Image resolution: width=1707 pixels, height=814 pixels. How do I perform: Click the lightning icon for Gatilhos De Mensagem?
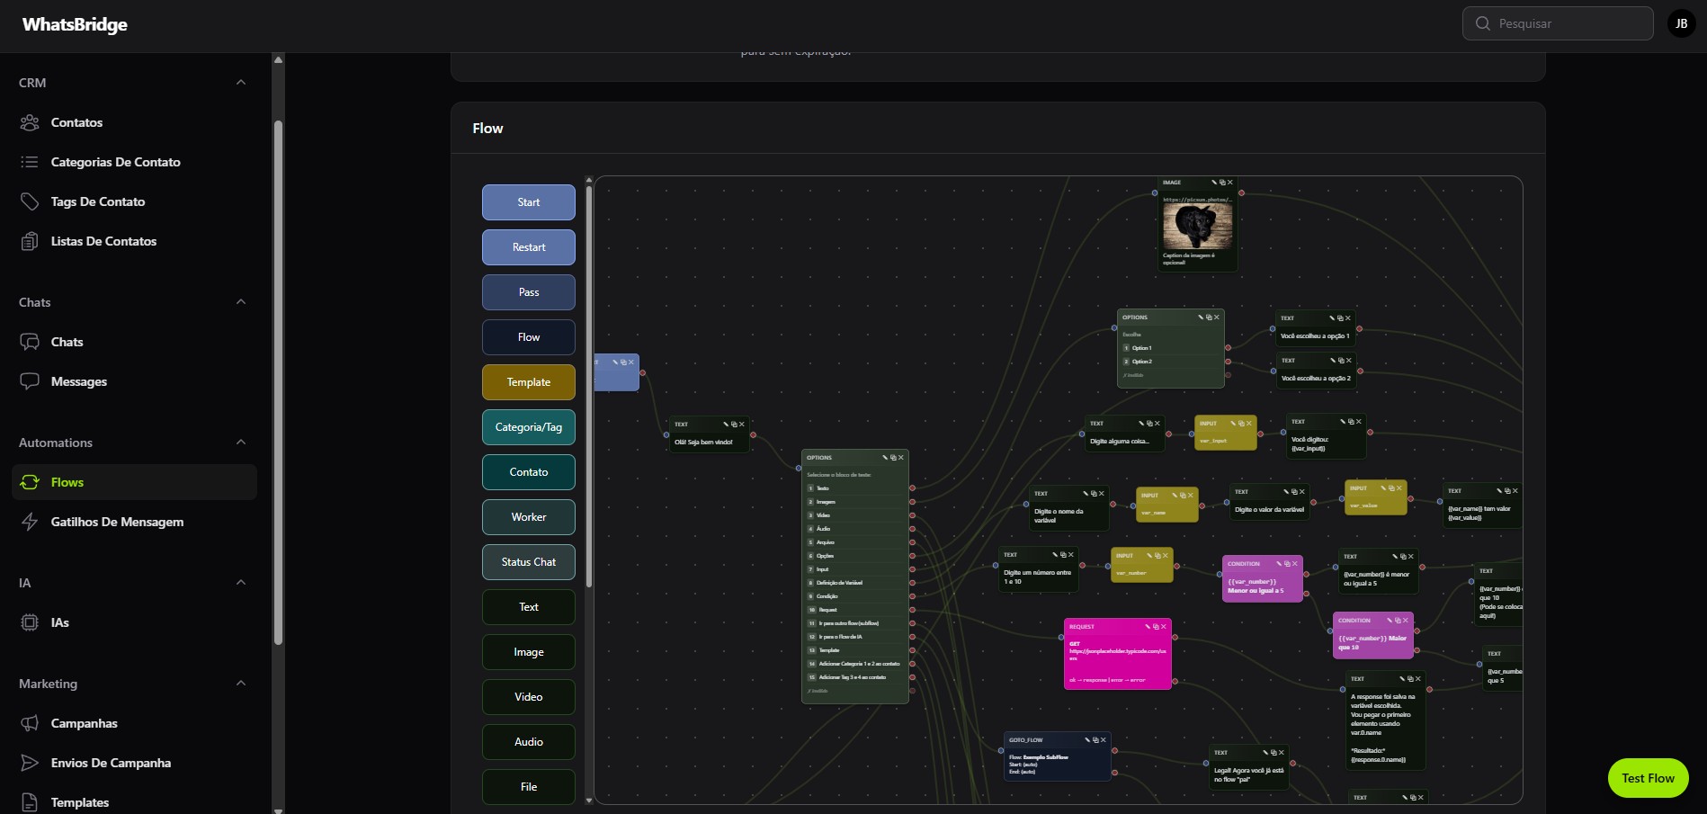[x=30, y=522]
